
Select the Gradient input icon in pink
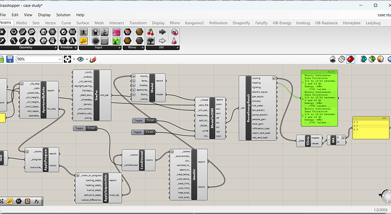coord(116,32)
